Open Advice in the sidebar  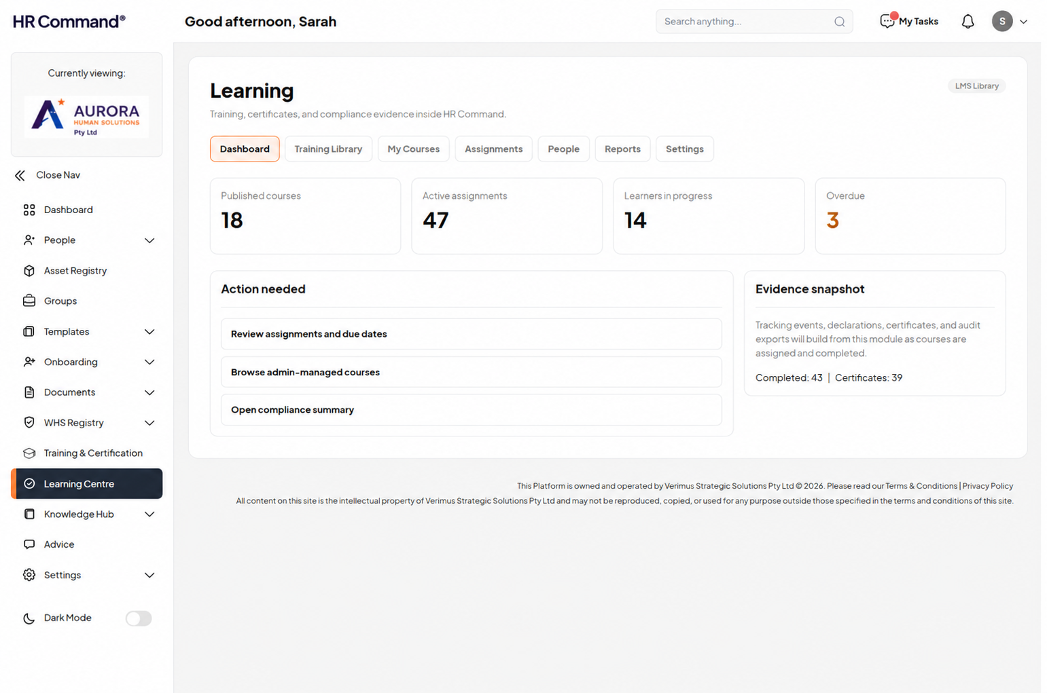click(86, 544)
